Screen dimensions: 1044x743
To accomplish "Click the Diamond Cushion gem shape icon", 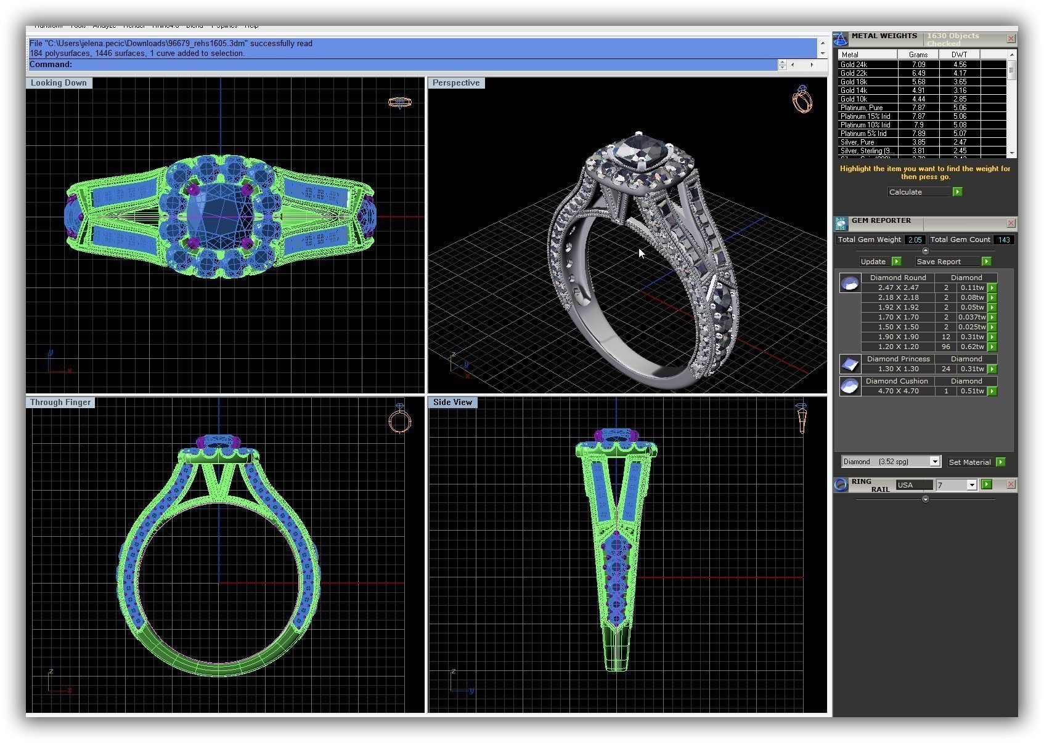I will click(x=850, y=387).
